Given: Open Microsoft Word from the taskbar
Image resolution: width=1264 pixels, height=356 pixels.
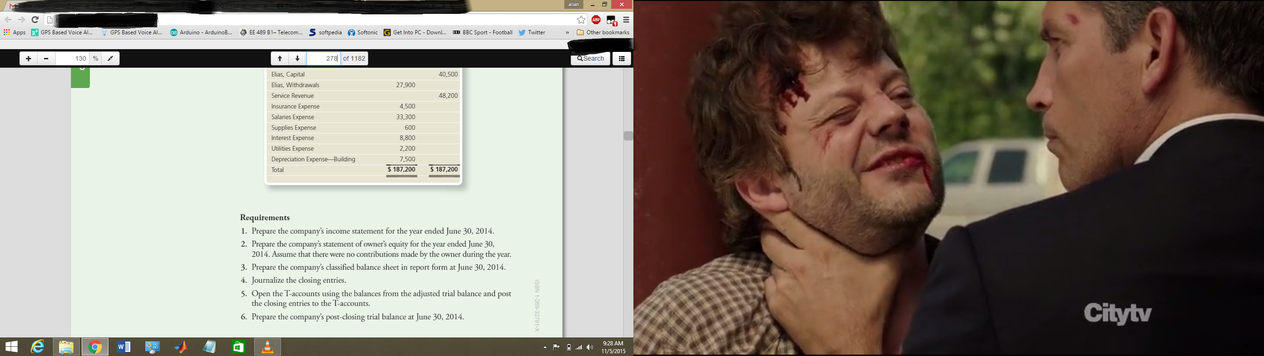Looking at the screenshot, I should coord(124,347).
